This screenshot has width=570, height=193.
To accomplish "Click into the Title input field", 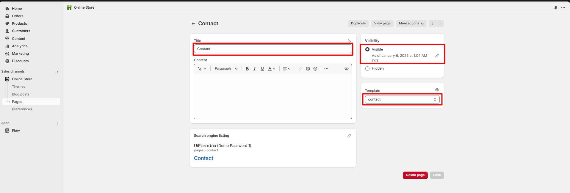I will (273, 49).
